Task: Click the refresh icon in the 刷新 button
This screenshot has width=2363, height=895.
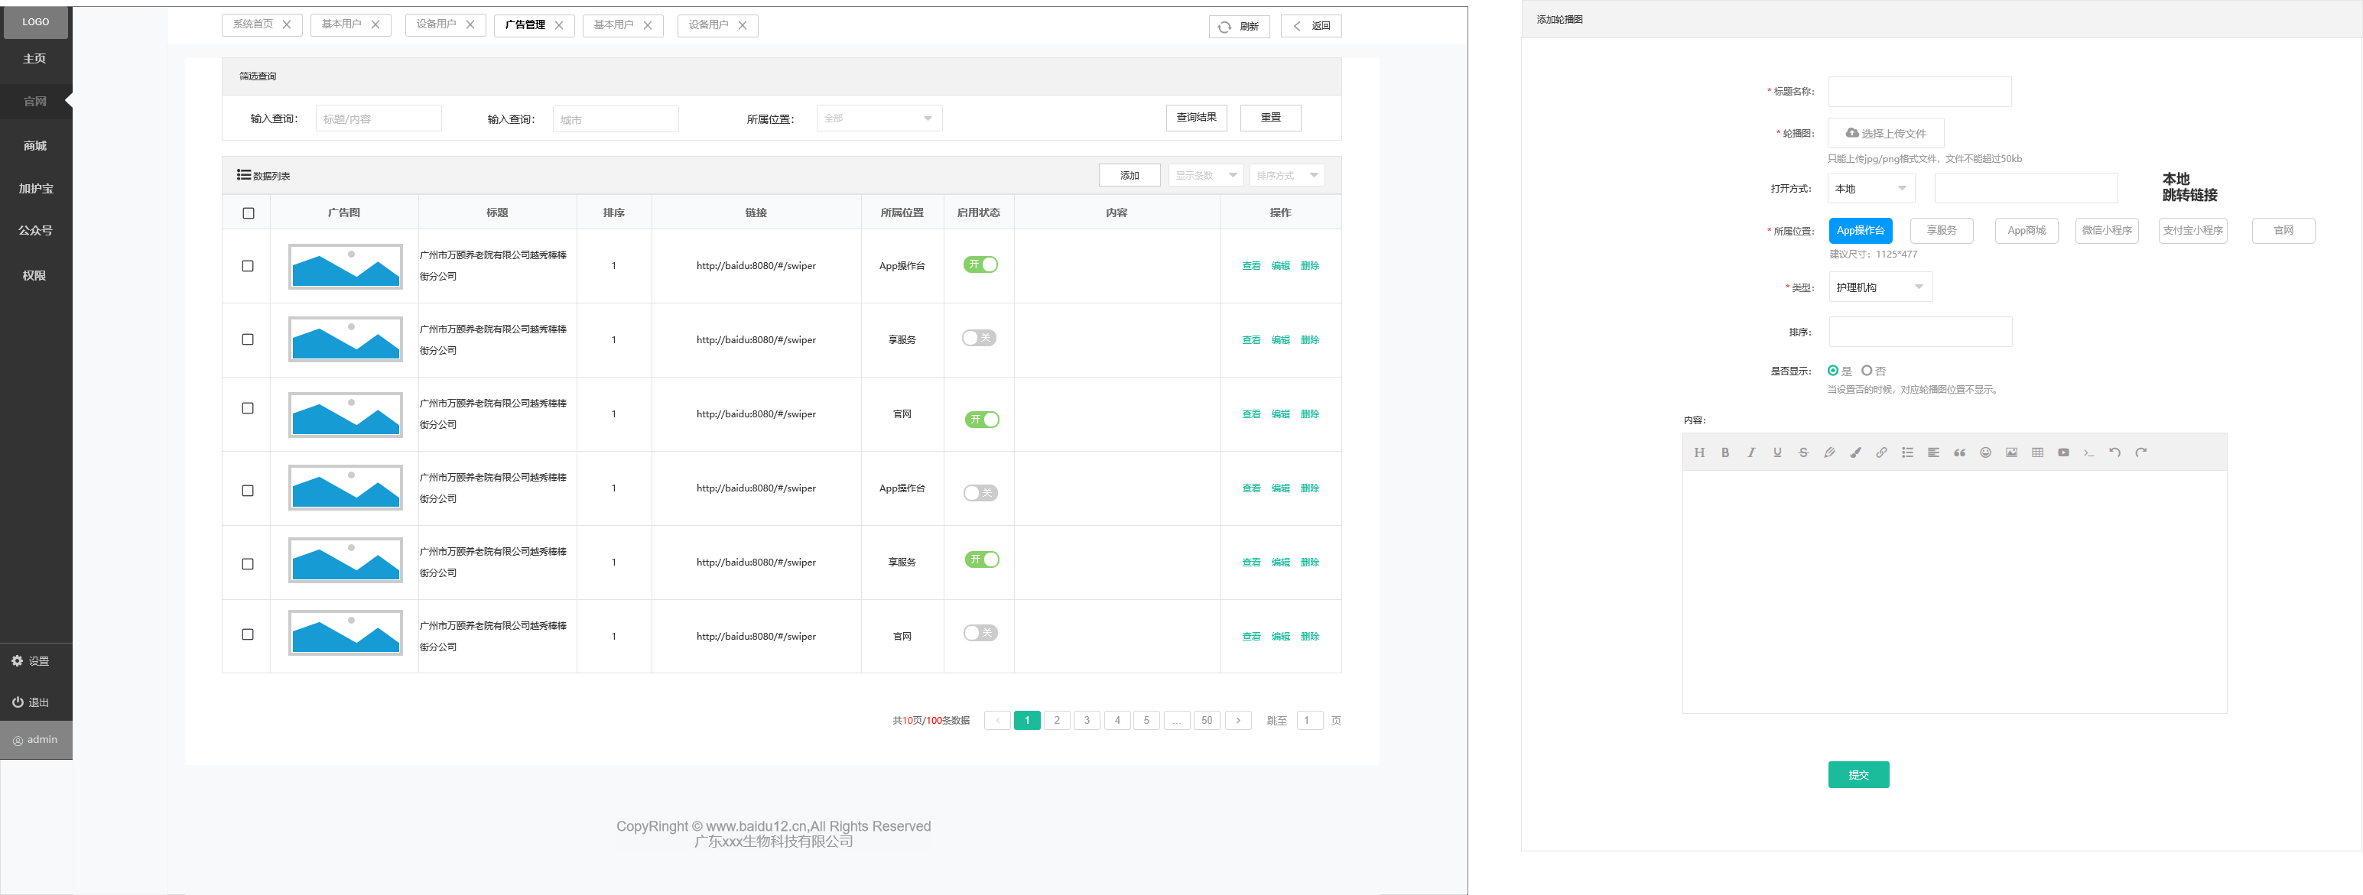Action: tap(1224, 27)
